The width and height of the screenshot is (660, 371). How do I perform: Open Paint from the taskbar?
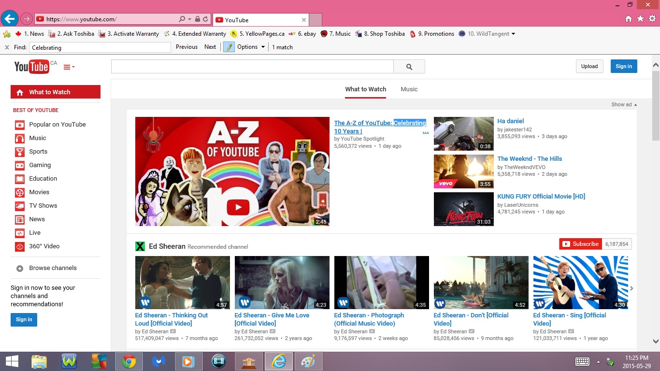(x=308, y=361)
